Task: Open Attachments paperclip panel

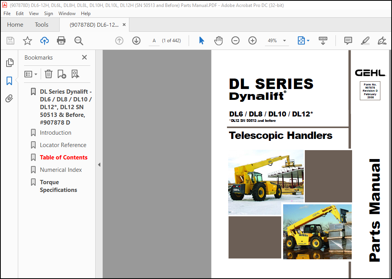Action: click(9, 98)
